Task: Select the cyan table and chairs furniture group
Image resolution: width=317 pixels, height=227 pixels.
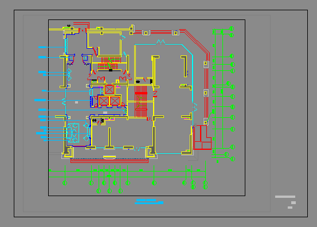Action: pyautogui.click(x=73, y=133)
